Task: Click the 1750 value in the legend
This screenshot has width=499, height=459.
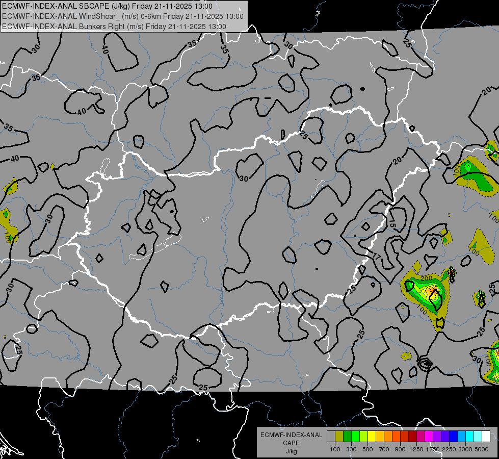Action: 433,449
